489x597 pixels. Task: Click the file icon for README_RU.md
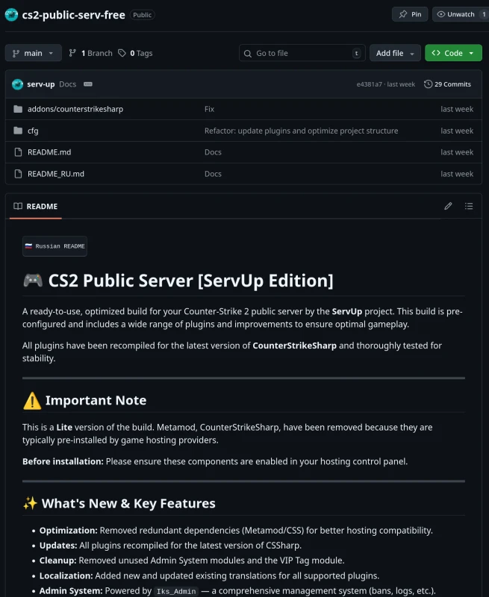pos(18,174)
